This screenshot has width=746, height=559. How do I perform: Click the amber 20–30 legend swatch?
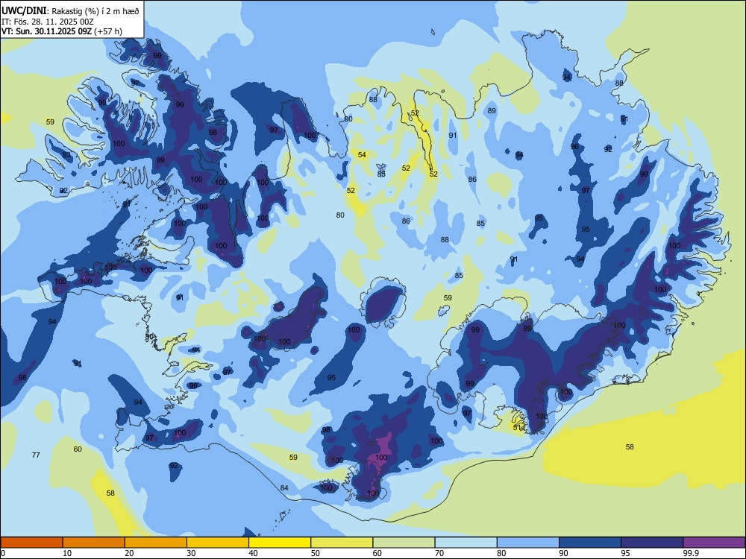[156, 543]
